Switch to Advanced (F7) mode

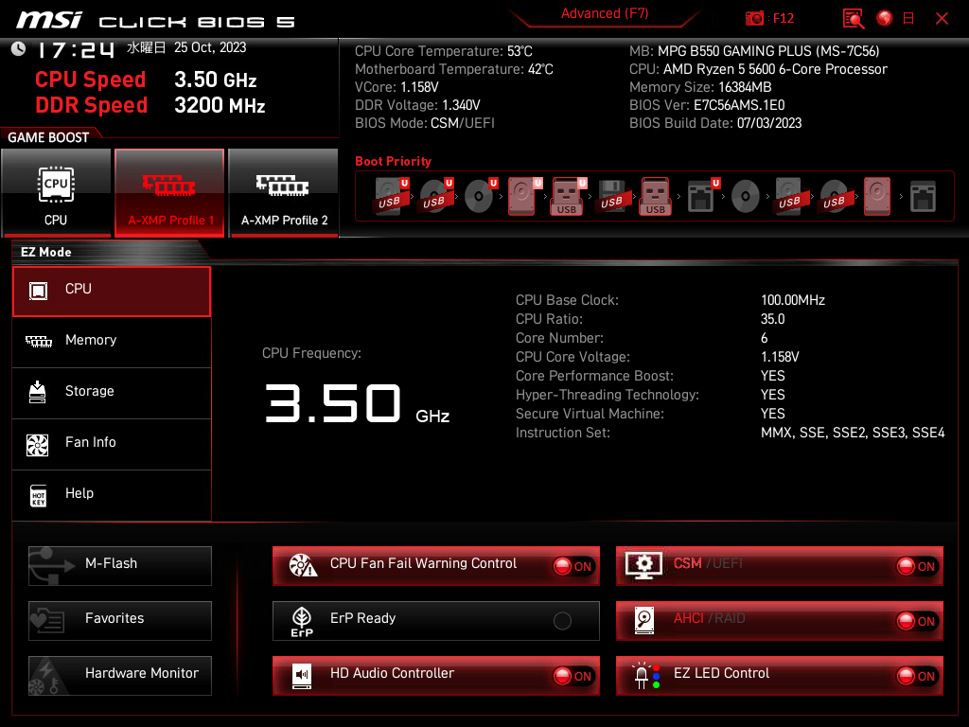605,13
